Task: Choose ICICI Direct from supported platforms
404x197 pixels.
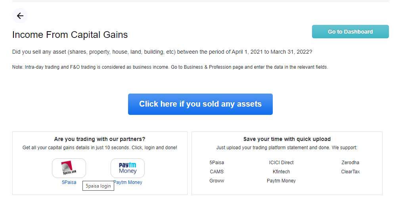Action: tap(281, 163)
